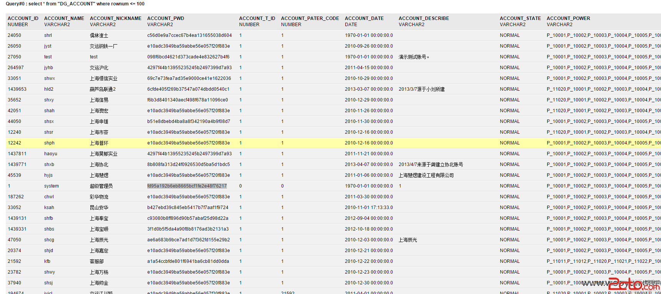Click the ACCOUNT_PATER_CODE column header
The width and height of the screenshot is (661, 294).
tap(310, 18)
